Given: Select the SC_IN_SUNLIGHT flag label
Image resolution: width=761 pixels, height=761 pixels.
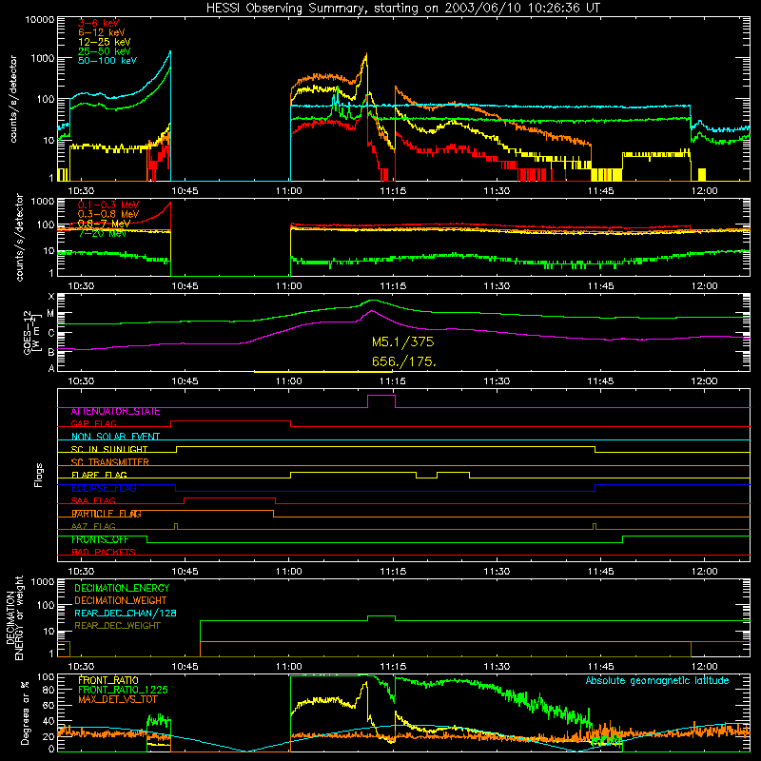Looking at the screenshot, I should 109,449.
